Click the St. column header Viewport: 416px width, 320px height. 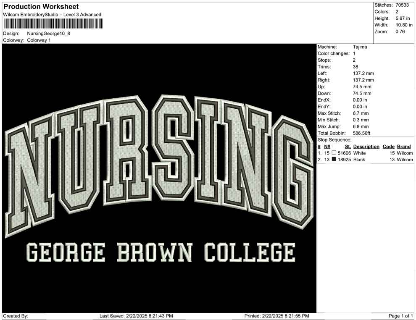click(x=348, y=146)
